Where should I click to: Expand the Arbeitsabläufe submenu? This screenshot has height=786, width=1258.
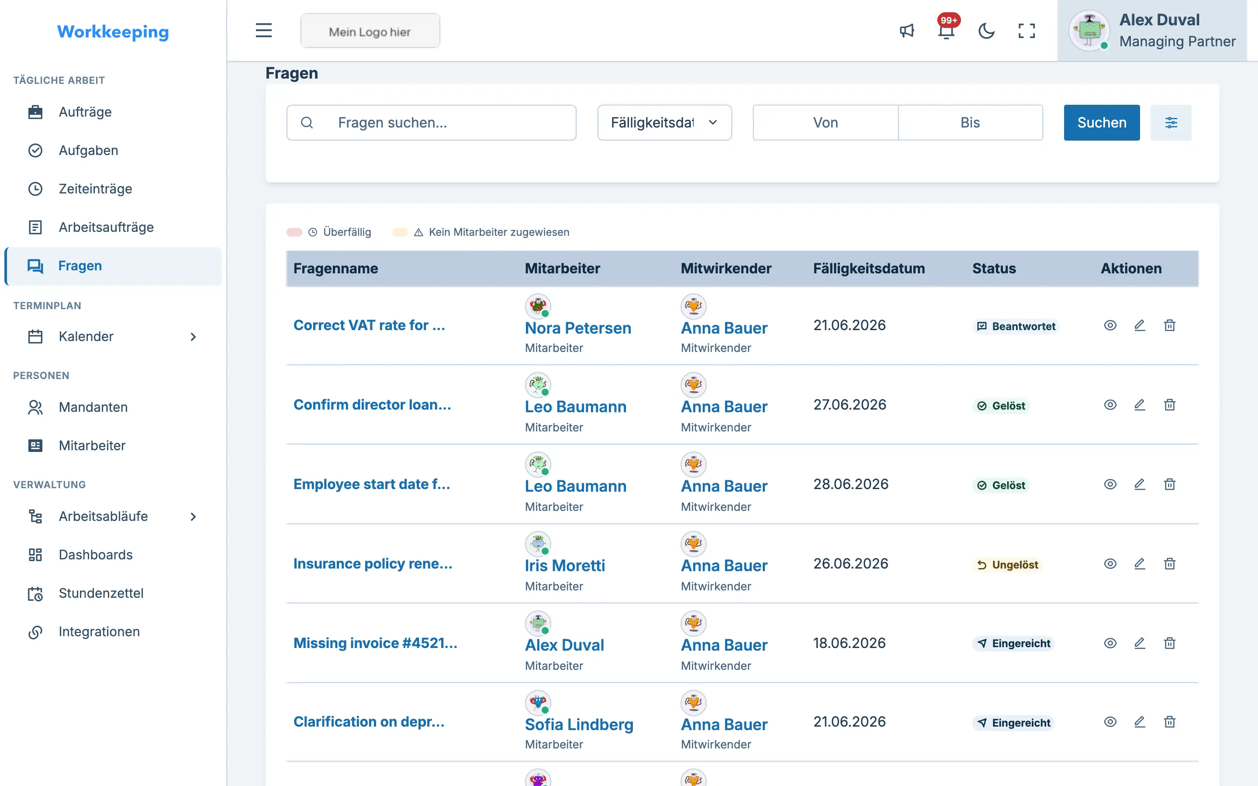(x=194, y=516)
